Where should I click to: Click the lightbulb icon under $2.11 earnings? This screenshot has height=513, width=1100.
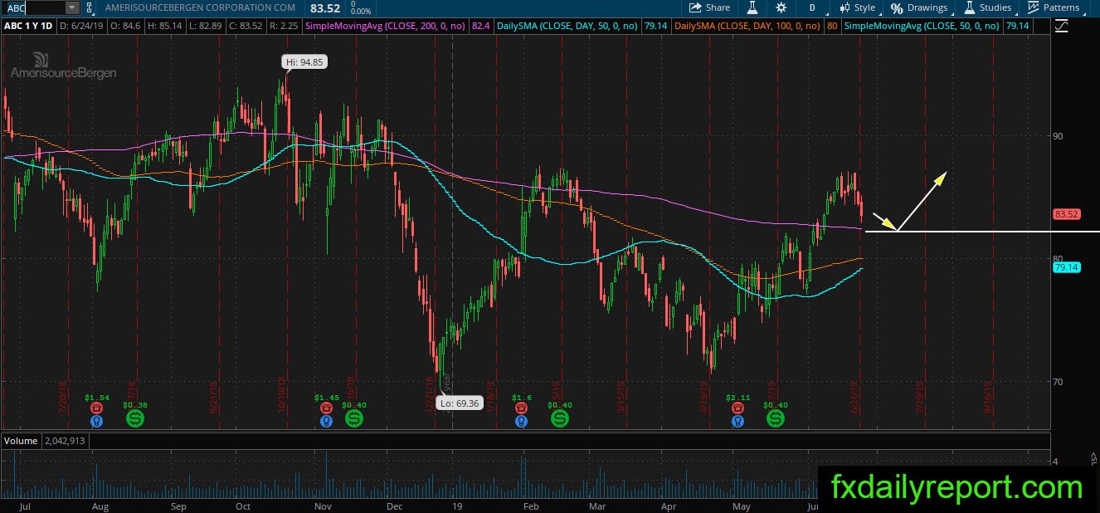pyautogui.click(x=737, y=421)
